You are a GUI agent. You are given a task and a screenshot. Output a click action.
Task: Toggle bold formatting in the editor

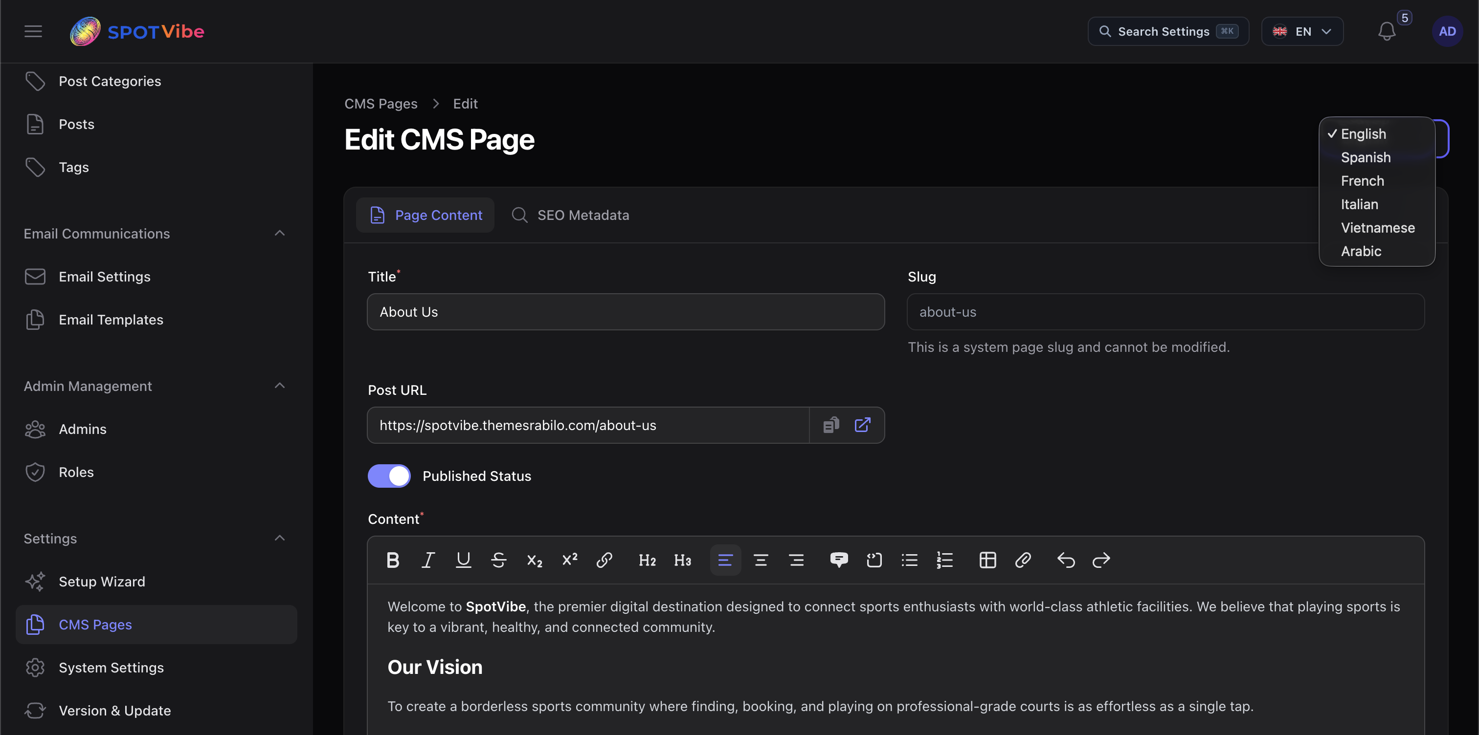tap(393, 560)
